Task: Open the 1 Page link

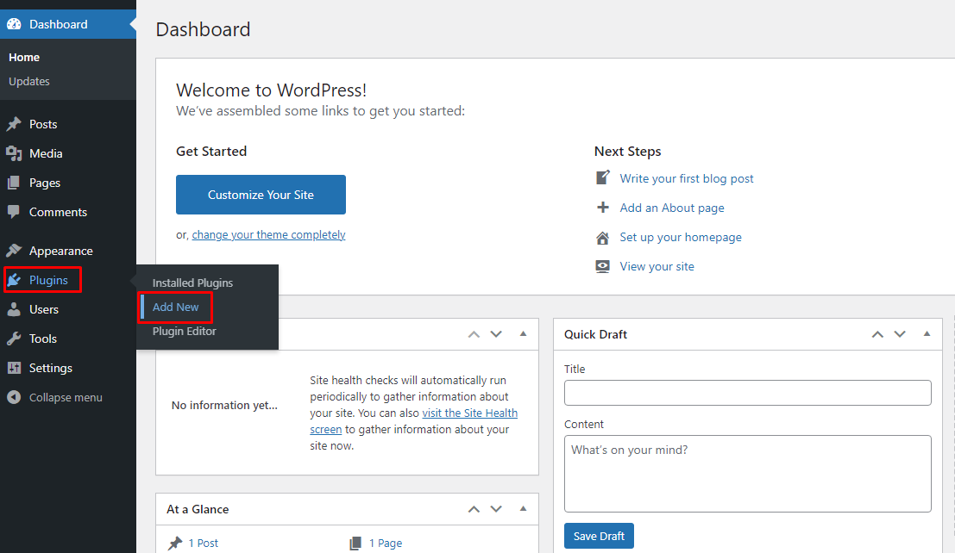Action: click(385, 544)
